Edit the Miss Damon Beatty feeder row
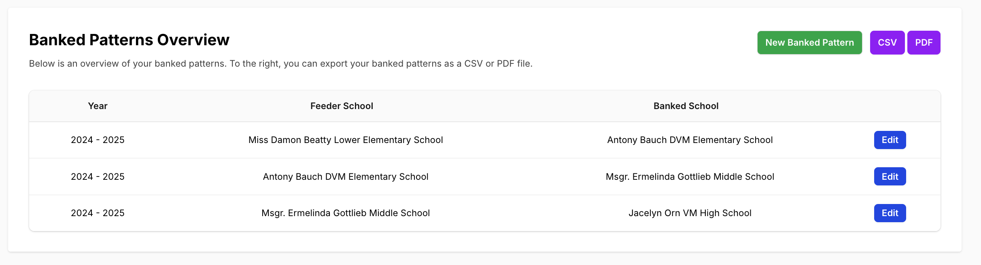The width and height of the screenshot is (981, 265). coord(890,140)
